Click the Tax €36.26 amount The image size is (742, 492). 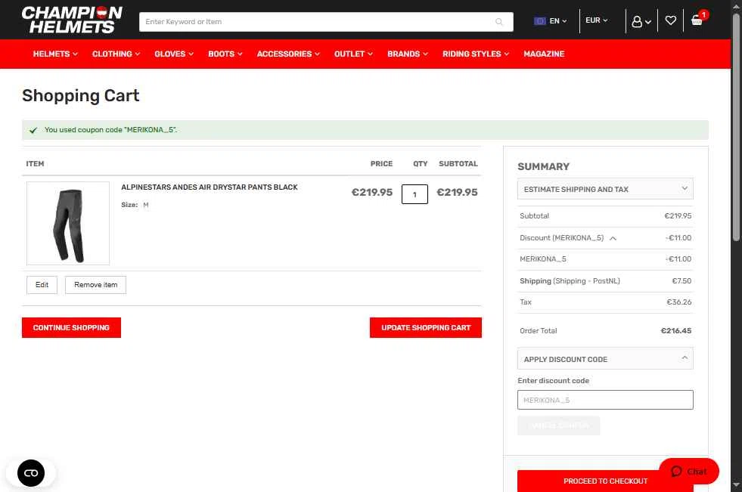[x=679, y=302]
